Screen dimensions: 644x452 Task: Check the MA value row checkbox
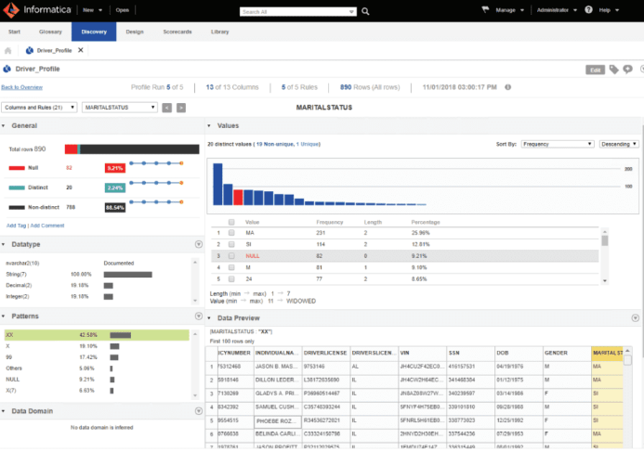(x=231, y=233)
